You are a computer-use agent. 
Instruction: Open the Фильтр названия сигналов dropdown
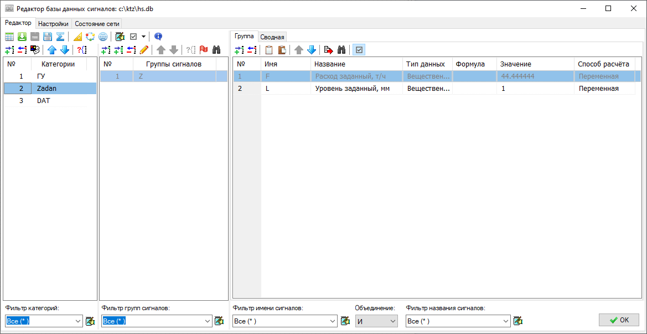[x=506, y=321]
